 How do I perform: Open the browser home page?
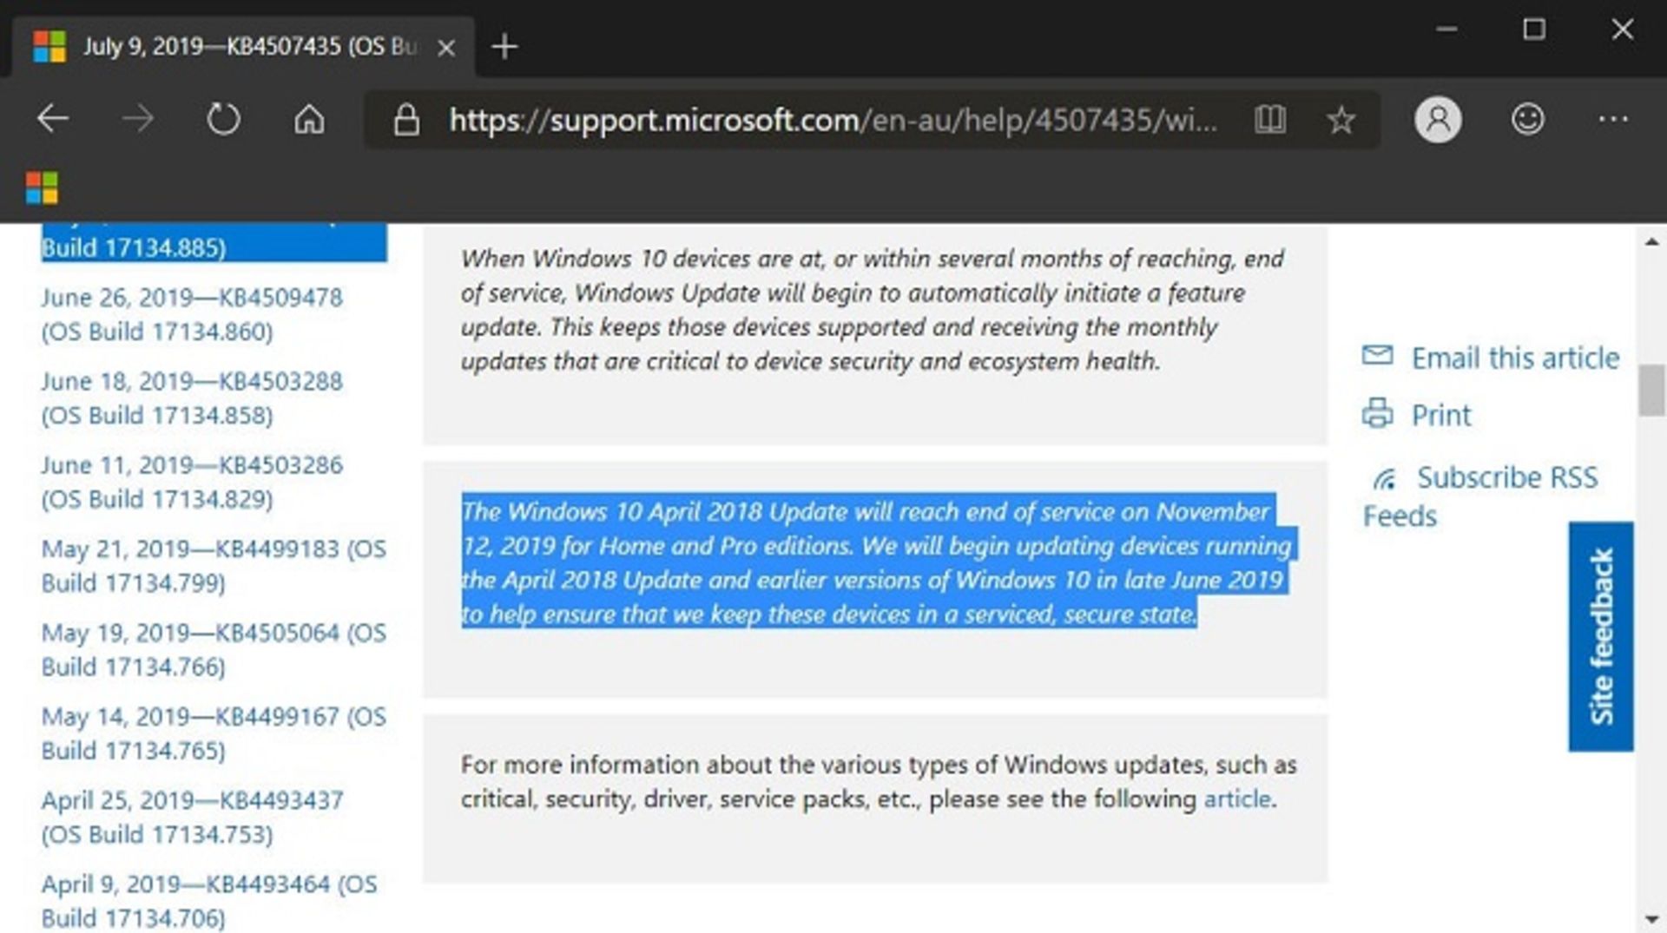point(309,119)
